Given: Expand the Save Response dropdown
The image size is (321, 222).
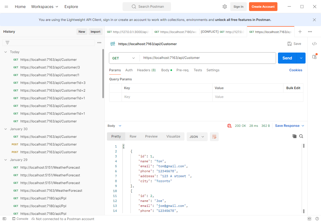Looking at the screenshot, I should point(303,126).
